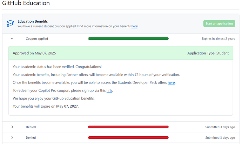Screen dimensions: 242x144
Task: Expand the first Denied application row
Action: pos(121,127)
